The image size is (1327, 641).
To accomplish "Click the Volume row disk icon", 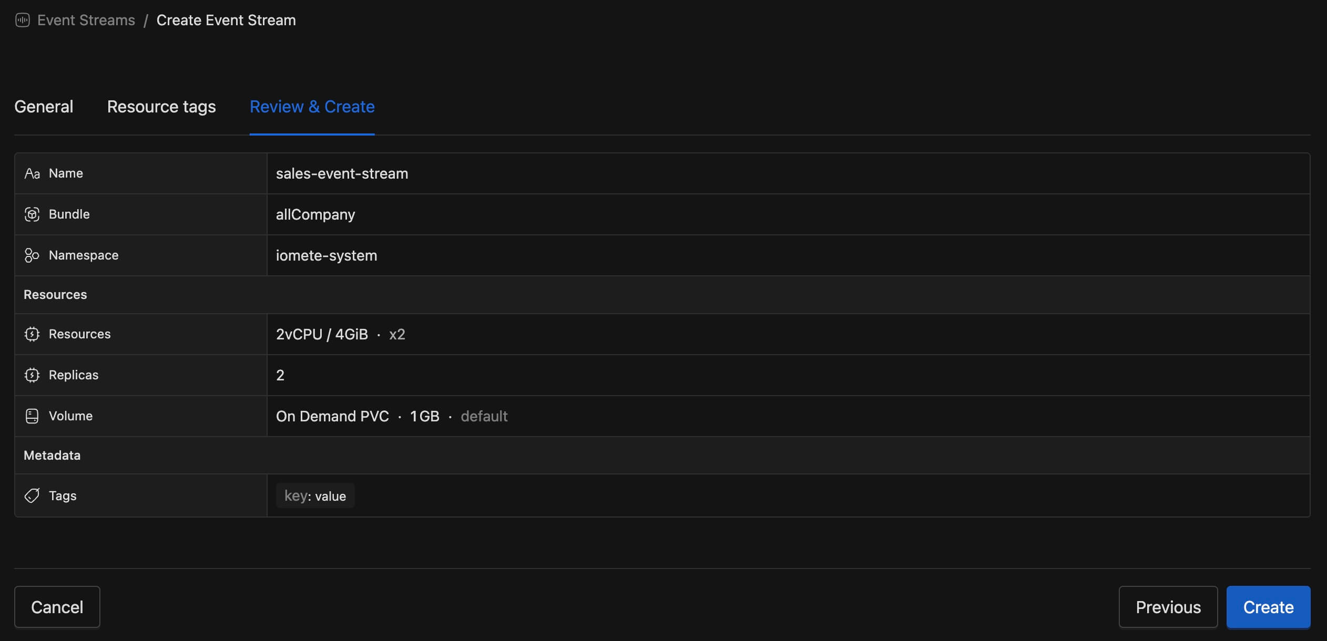I will [32, 416].
